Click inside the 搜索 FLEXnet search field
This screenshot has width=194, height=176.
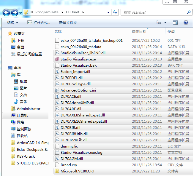pos(153,12)
